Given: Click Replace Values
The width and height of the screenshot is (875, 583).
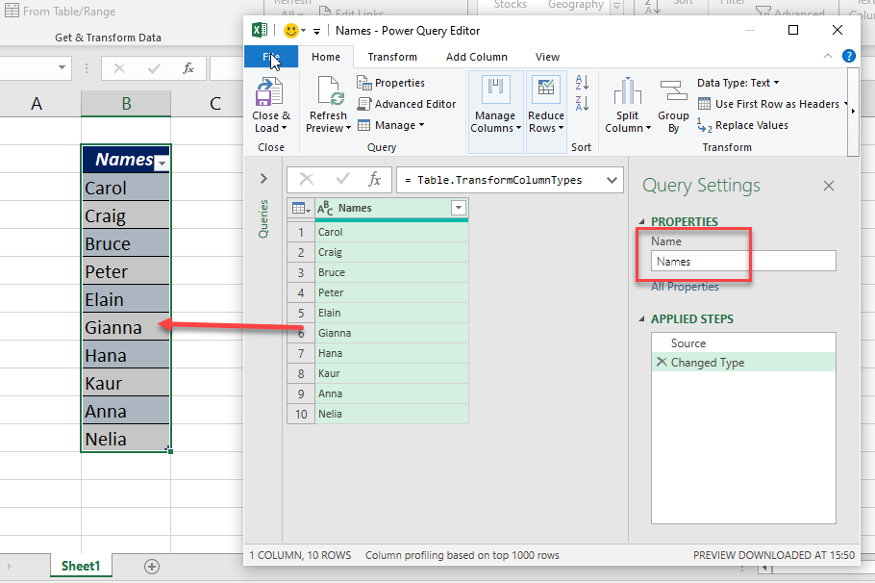Looking at the screenshot, I should (x=742, y=125).
